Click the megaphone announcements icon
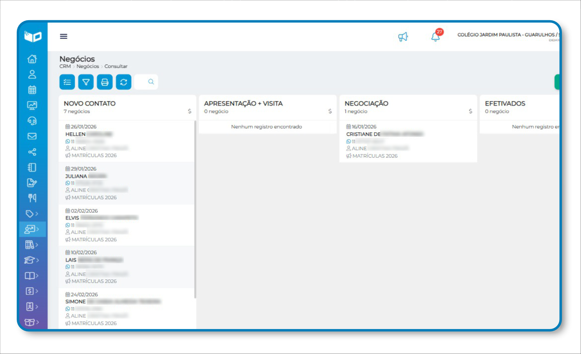Viewport: 581px width, 354px height. tap(403, 37)
